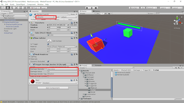
Task: Select the Scale tool
Action: pyautogui.click(x=16, y=8)
